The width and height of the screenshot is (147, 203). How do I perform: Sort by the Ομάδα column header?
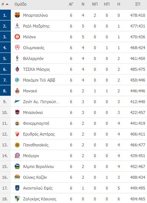20,4
